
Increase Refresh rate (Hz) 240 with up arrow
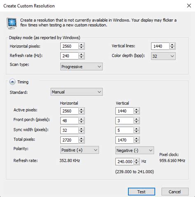pyautogui.click(x=81, y=54)
